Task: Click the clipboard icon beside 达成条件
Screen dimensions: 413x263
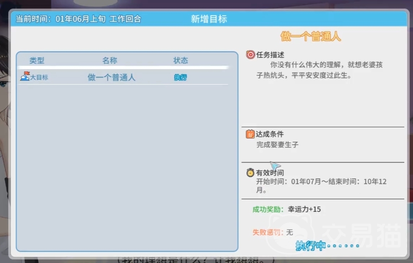Action: pyautogui.click(x=250, y=134)
